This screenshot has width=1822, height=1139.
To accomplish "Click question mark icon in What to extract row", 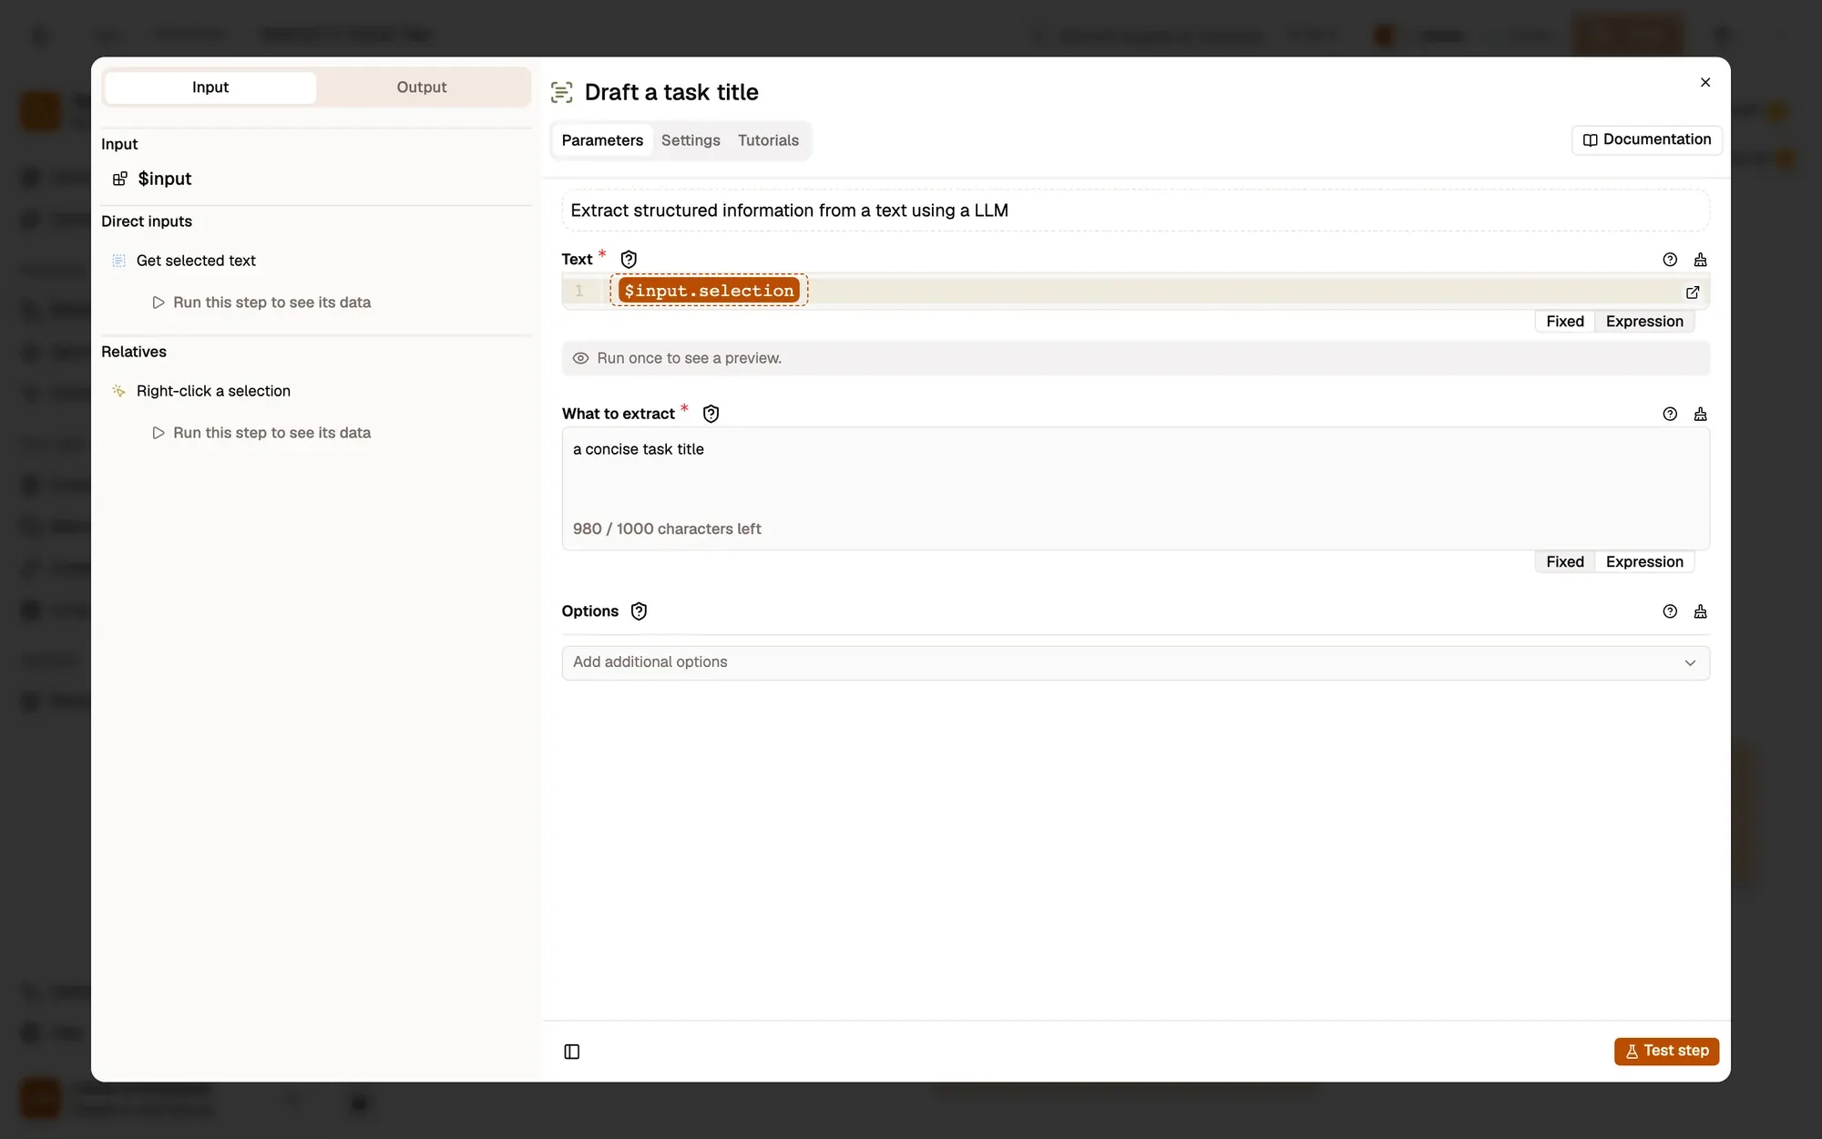I will pyautogui.click(x=1670, y=414).
